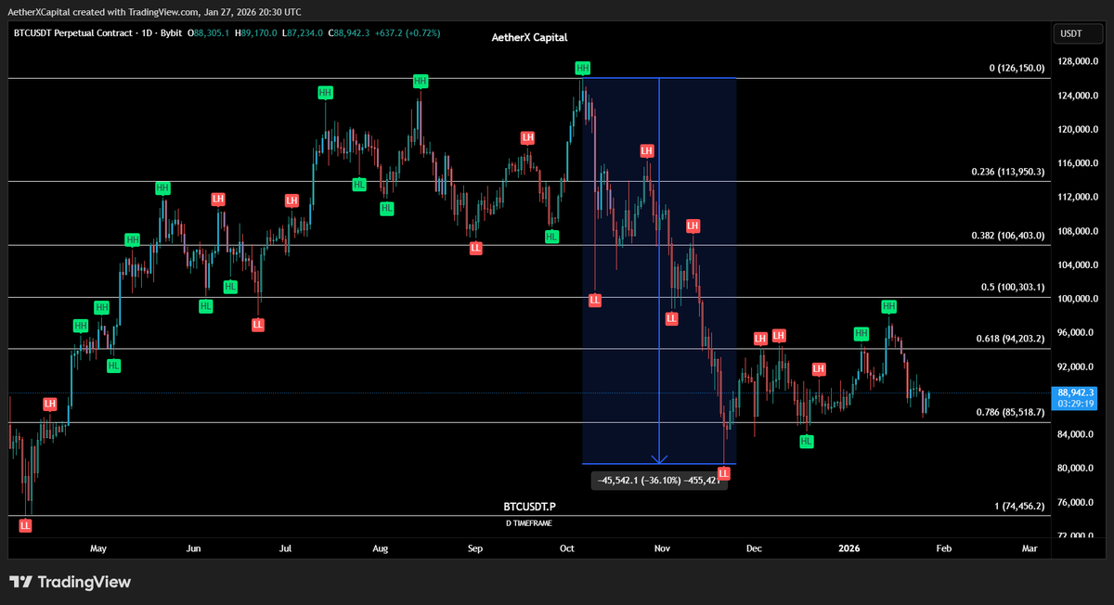1114x605 pixels.
Task: Click the 124,000.0 price axis label
Action: 1077,97
